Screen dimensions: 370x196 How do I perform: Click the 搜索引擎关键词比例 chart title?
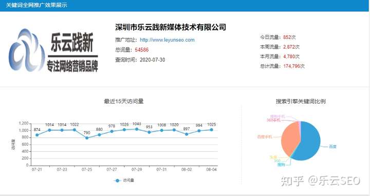point(301,101)
